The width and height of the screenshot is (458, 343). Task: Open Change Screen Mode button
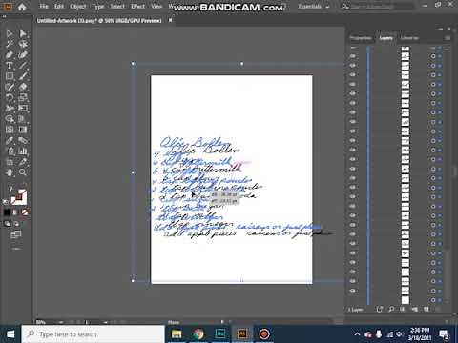[16, 235]
